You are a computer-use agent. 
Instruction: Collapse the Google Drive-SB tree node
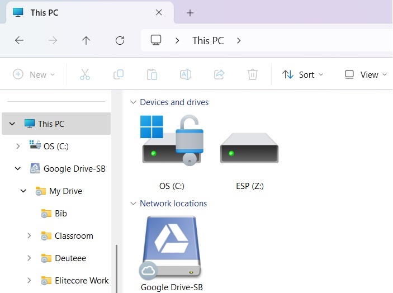click(x=17, y=168)
